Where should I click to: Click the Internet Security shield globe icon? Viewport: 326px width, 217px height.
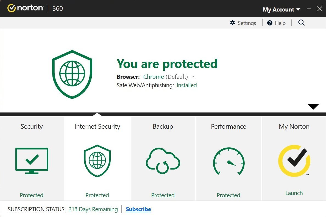tap(97, 160)
